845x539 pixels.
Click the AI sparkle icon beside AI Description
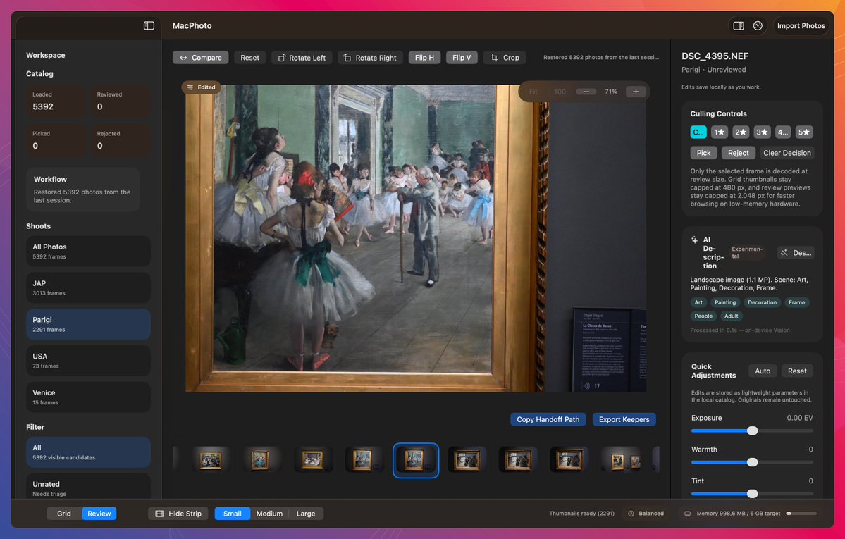pyautogui.click(x=695, y=240)
